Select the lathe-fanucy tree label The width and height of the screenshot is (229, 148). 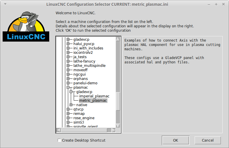84,61
